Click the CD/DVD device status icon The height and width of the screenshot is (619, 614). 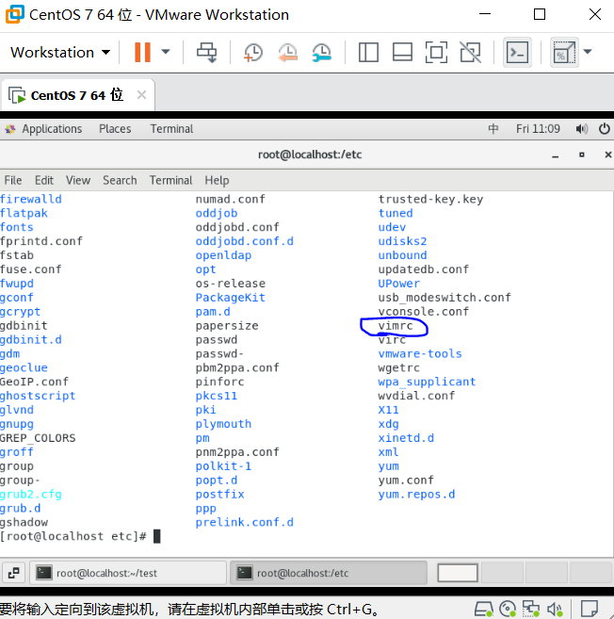coord(508,610)
